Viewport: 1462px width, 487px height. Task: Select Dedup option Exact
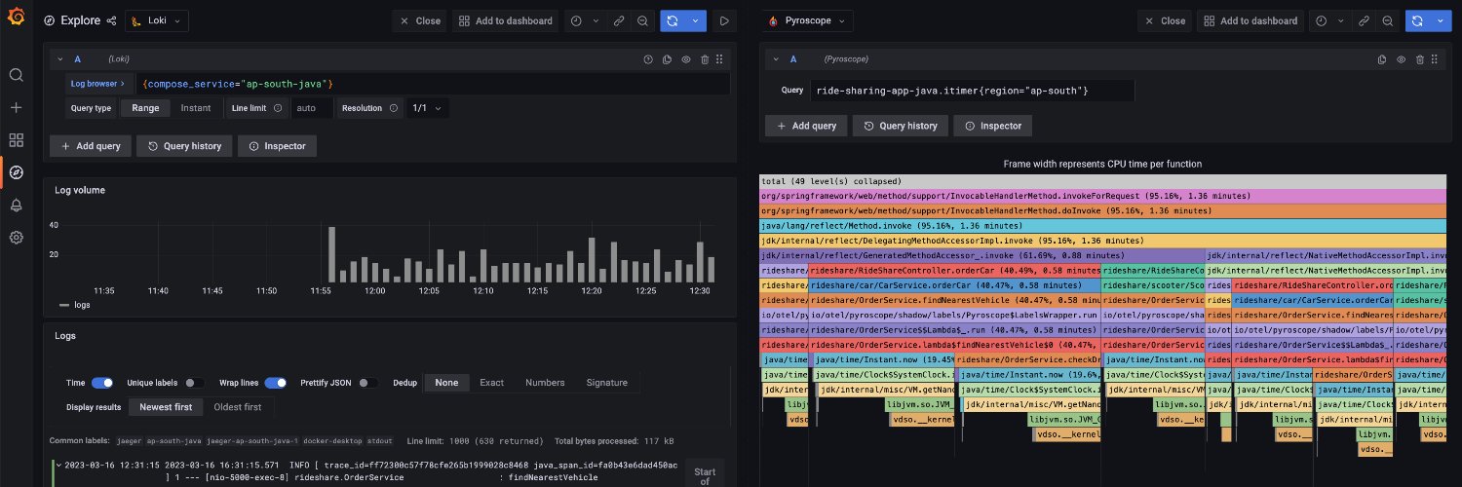coord(492,383)
